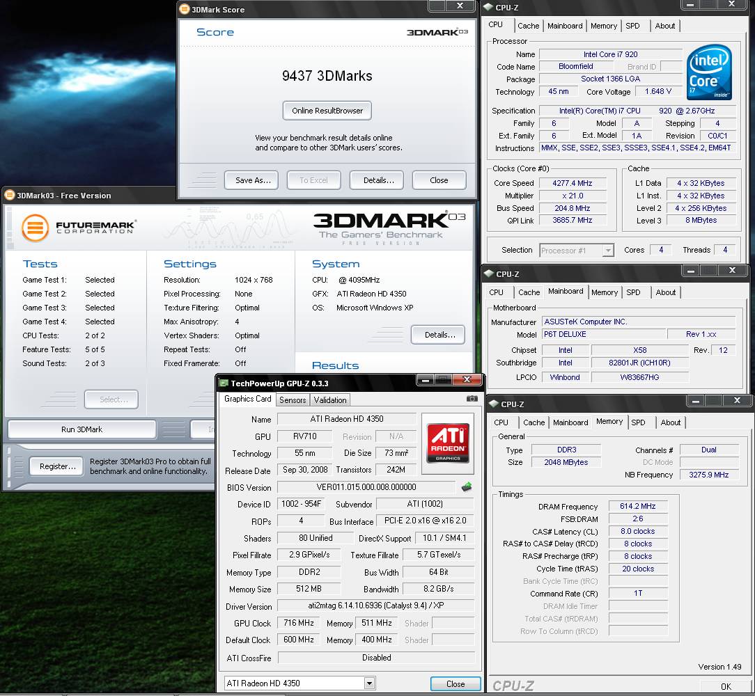Screen dimensions: 755x696
Task: Open Mainboard tab in top CPU-Z window
Action: click(565, 26)
